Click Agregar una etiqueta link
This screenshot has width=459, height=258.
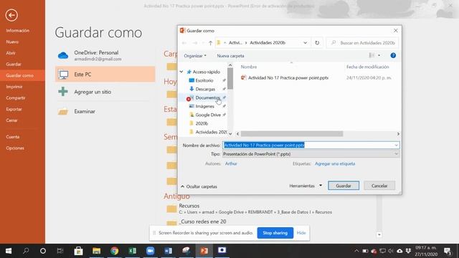335,163
